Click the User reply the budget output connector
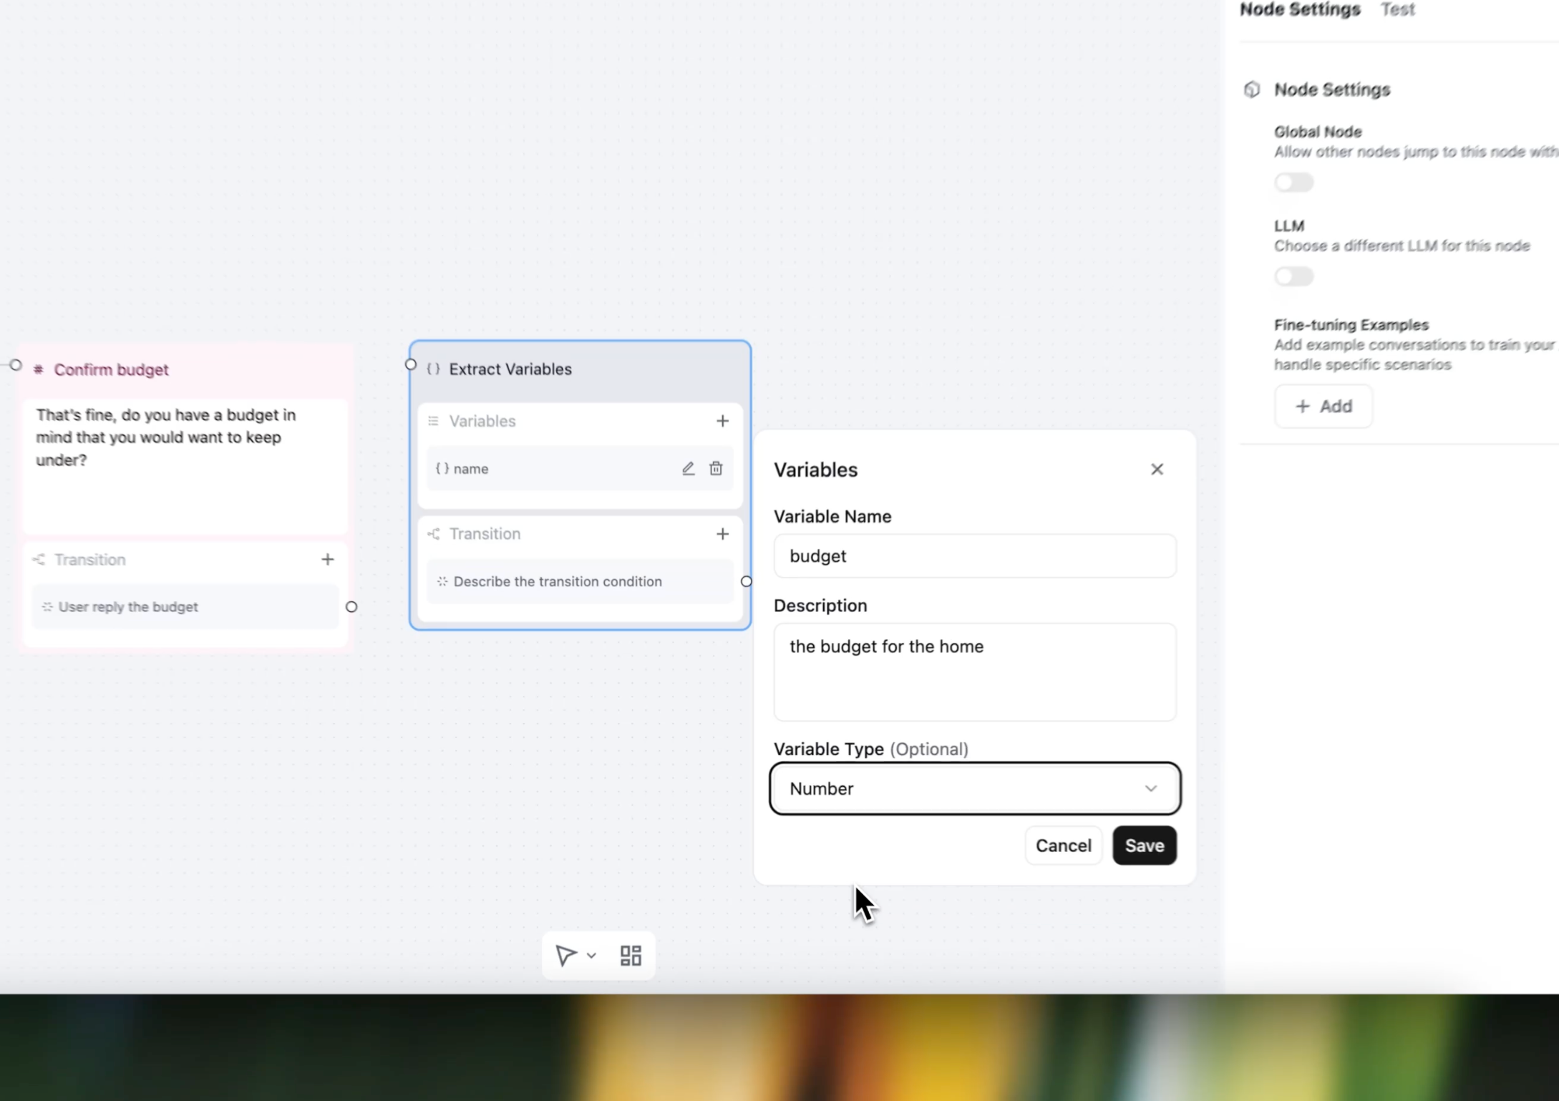The image size is (1559, 1101). pos(351,607)
